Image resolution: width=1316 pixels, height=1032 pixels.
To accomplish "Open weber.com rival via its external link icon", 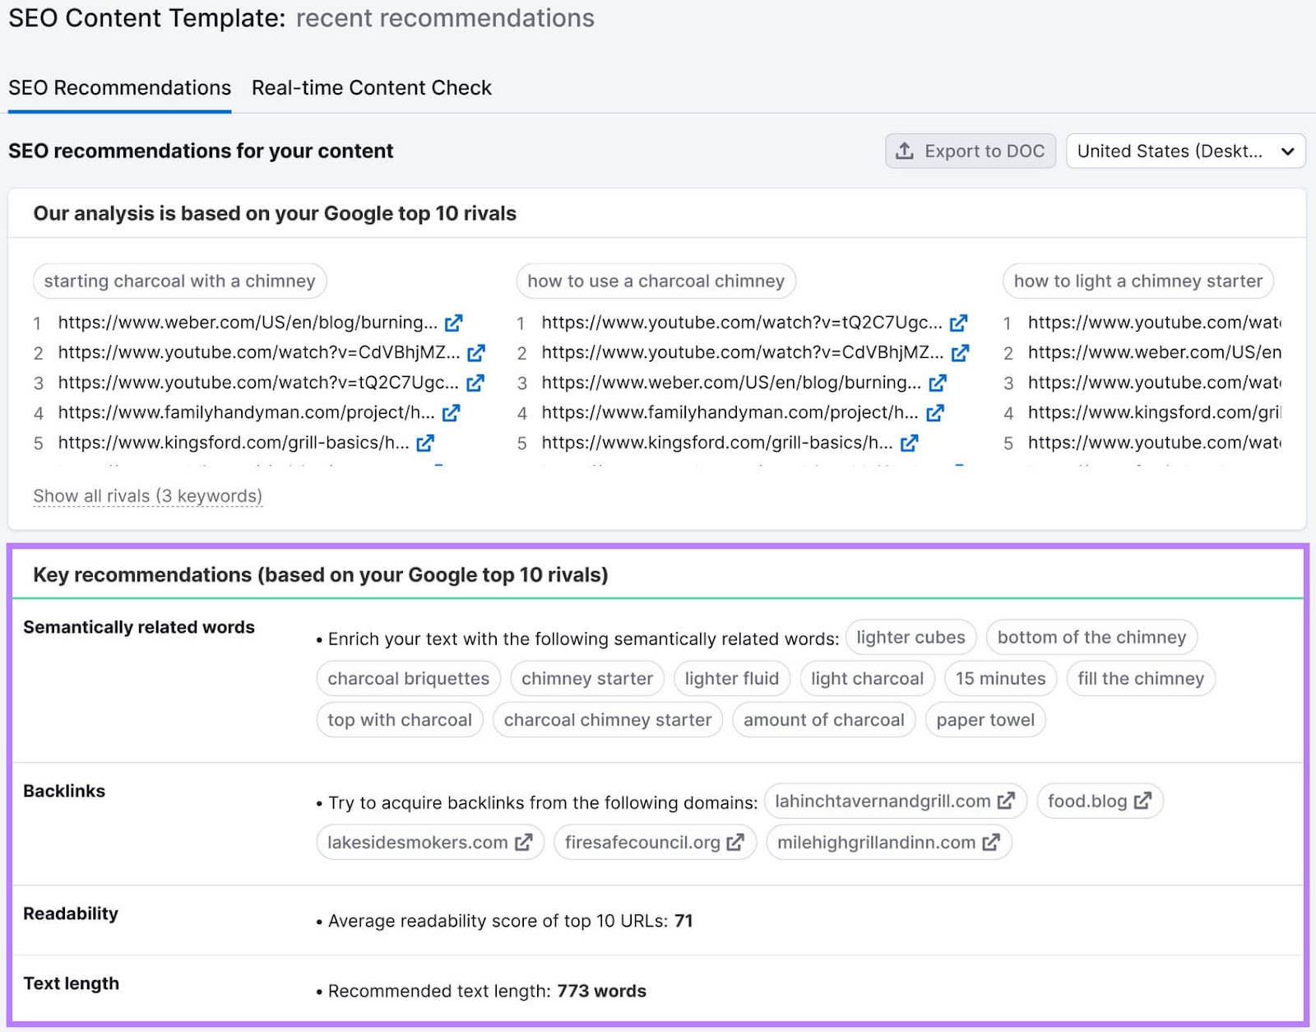I will point(454,323).
